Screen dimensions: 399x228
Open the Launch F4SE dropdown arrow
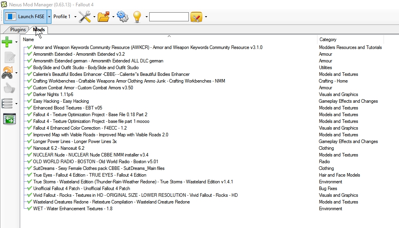tap(49, 17)
